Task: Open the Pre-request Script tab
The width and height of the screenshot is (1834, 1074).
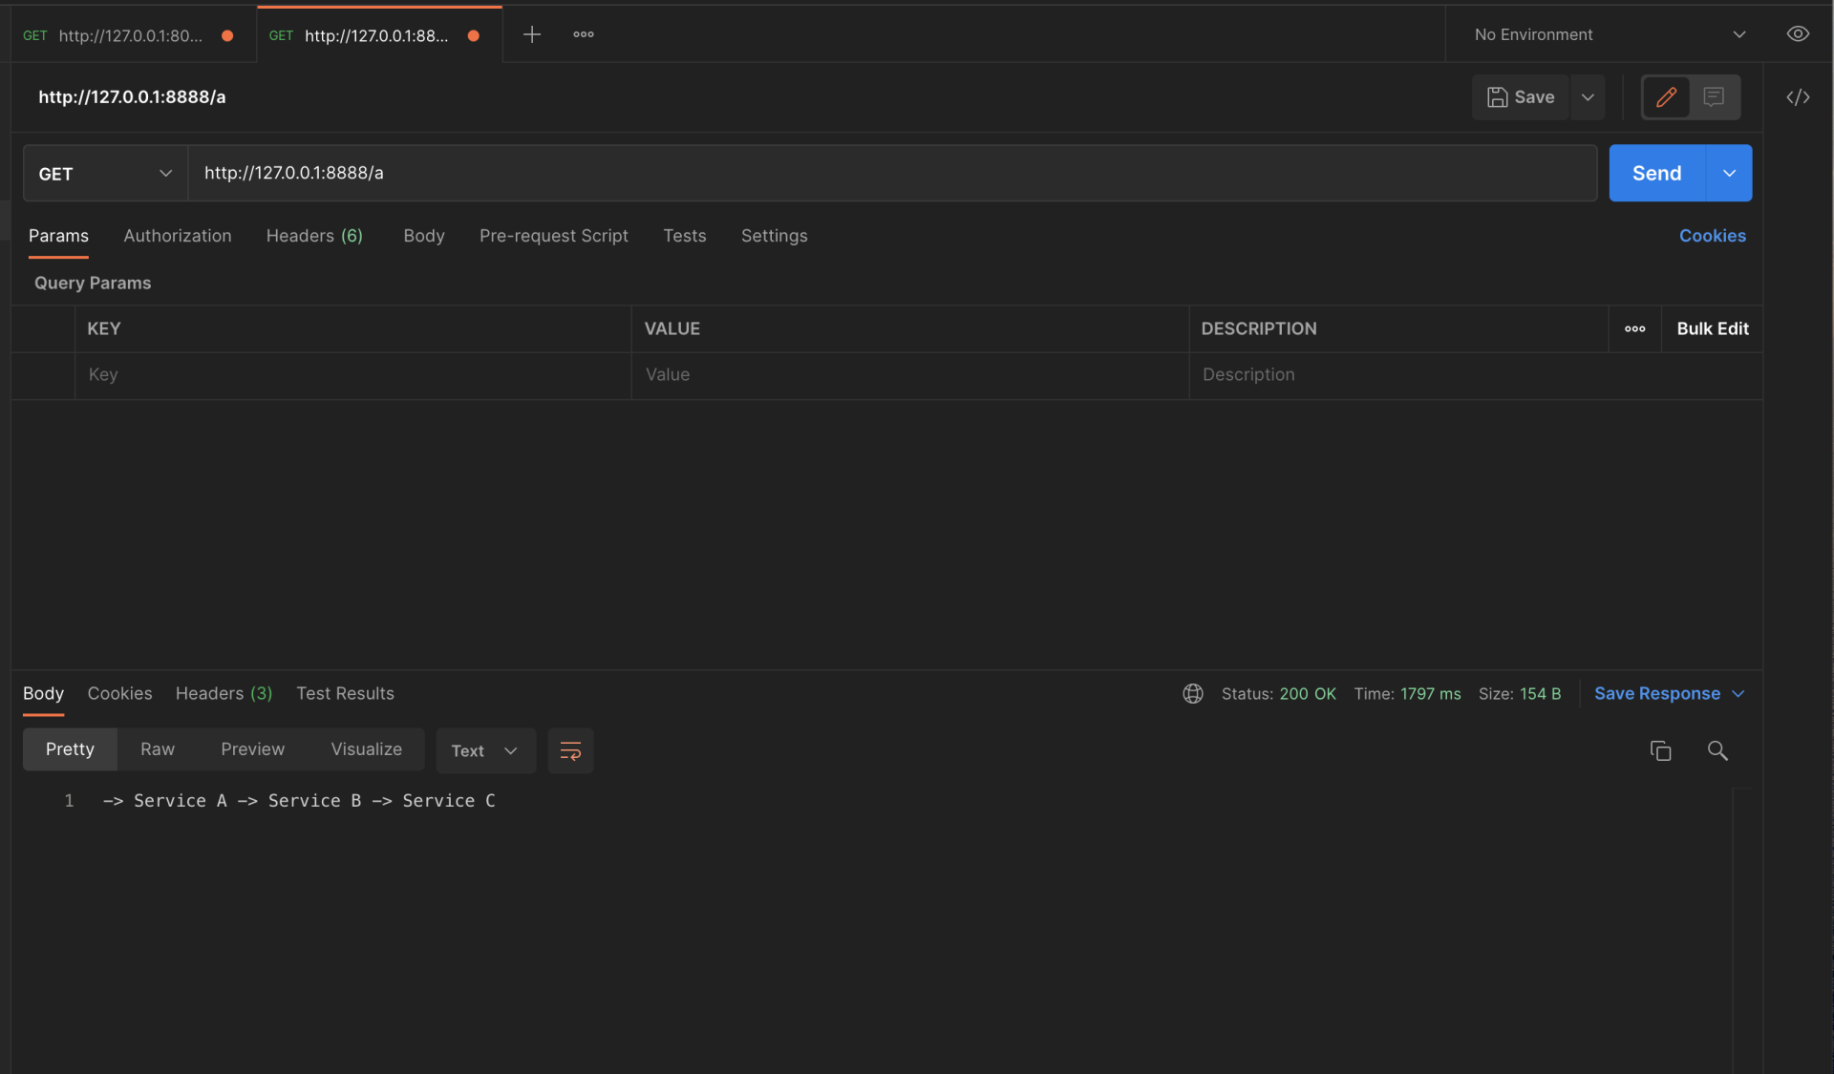Action: 554,236
